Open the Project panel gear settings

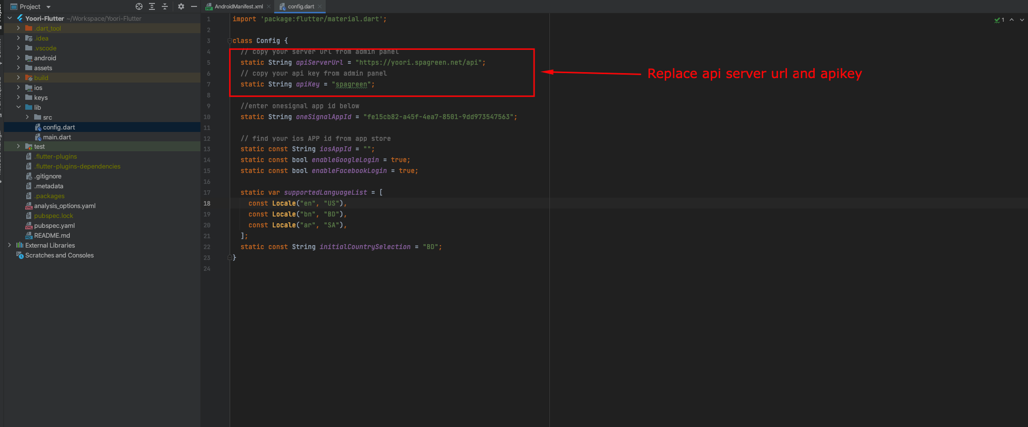(181, 6)
